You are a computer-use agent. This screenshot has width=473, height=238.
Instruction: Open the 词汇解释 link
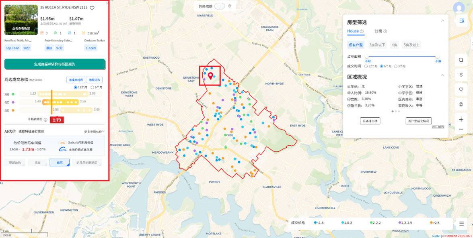pos(438,127)
